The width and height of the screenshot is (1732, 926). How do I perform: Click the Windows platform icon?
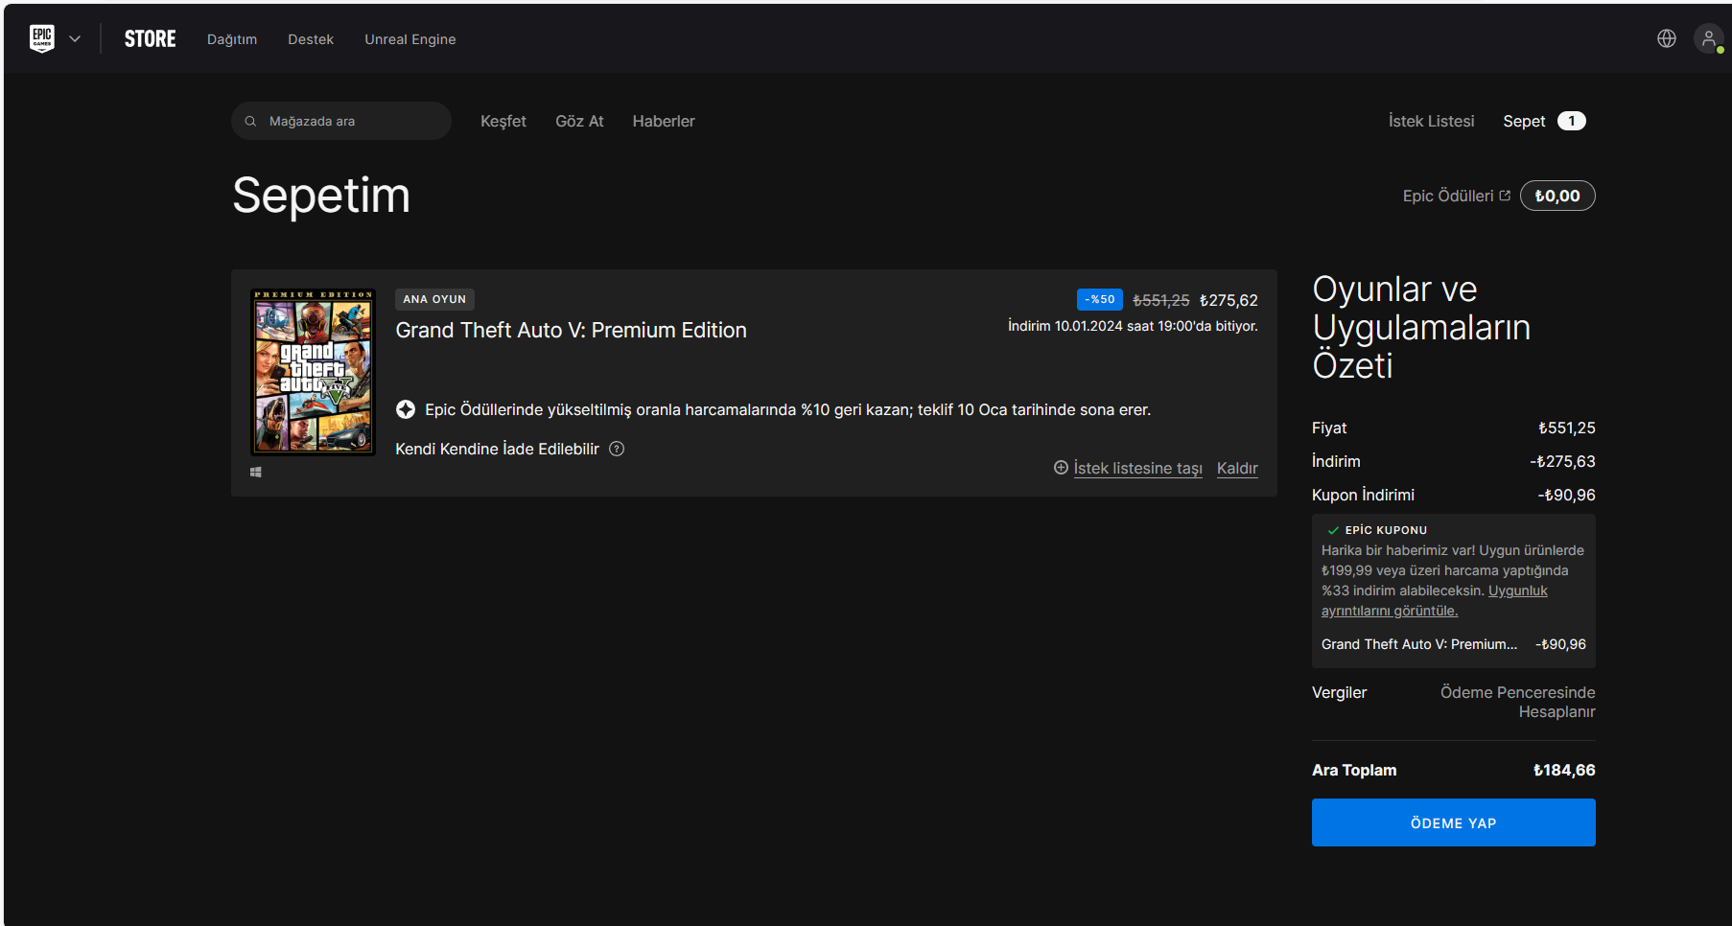[x=256, y=472]
